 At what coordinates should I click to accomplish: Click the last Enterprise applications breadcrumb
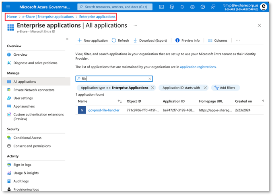pos(97,17)
